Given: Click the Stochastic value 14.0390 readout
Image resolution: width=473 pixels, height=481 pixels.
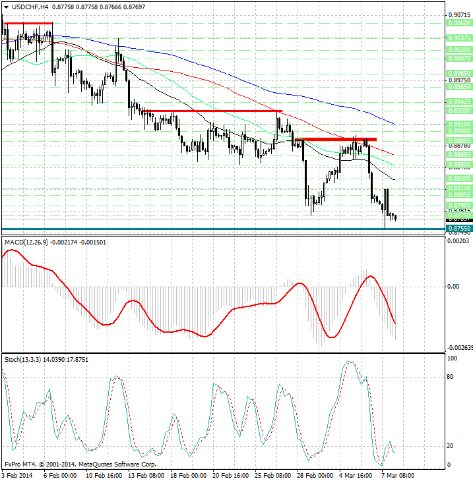Looking at the screenshot, I should pyautogui.click(x=53, y=360).
